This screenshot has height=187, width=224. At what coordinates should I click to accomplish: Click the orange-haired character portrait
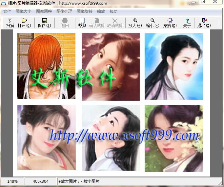click(46, 66)
